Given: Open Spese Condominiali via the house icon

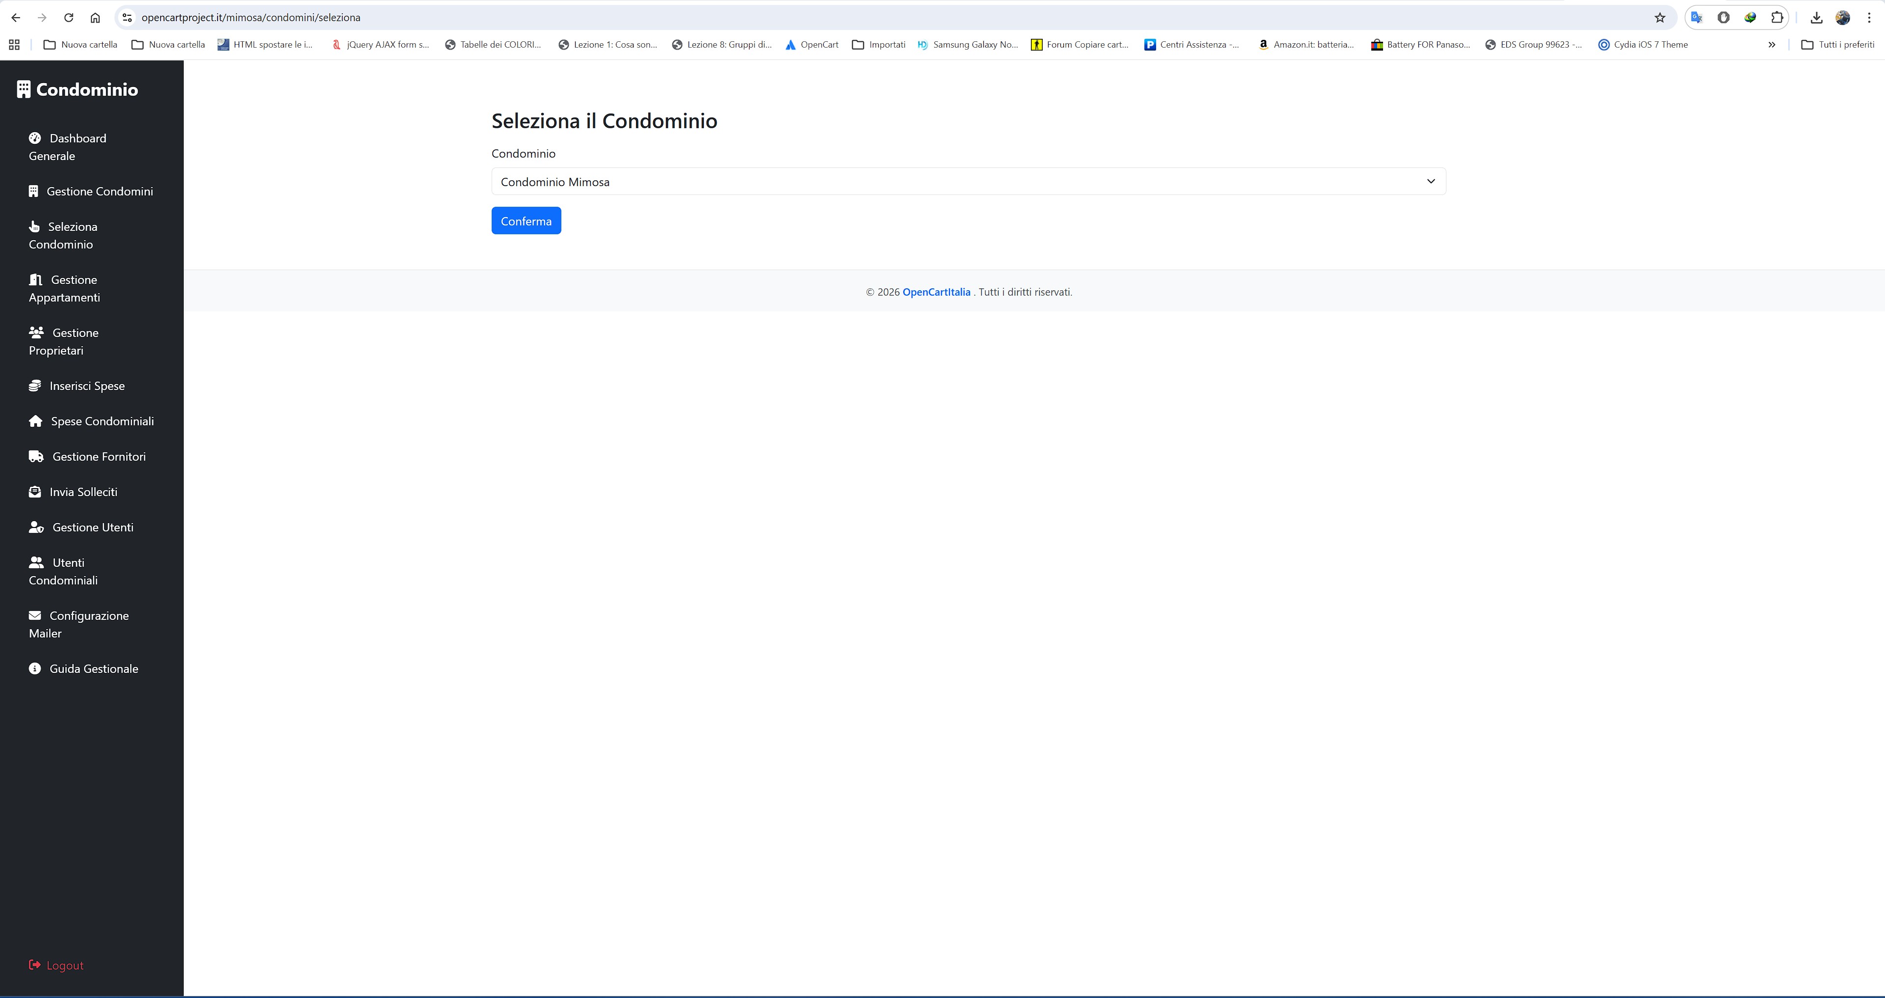Looking at the screenshot, I should point(36,421).
